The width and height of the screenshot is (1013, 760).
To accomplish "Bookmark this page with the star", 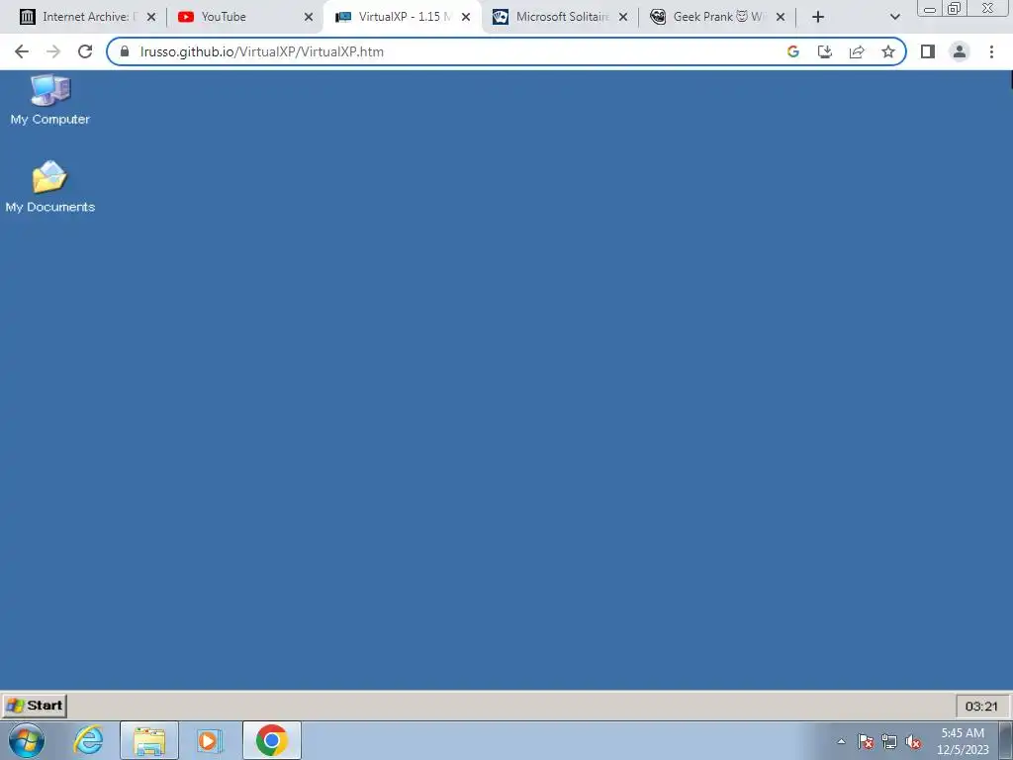I will coord(888,51).
